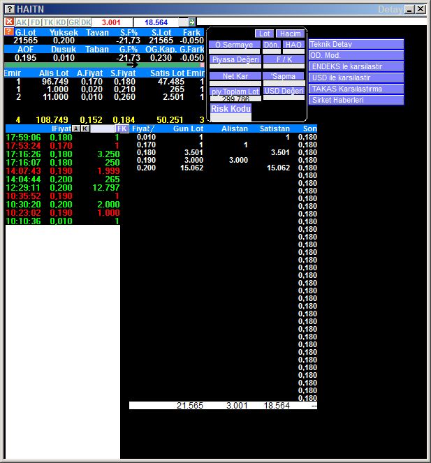Click the Alistan column header
Viewport: 431px width, 463px height.
tap(235, 128)
